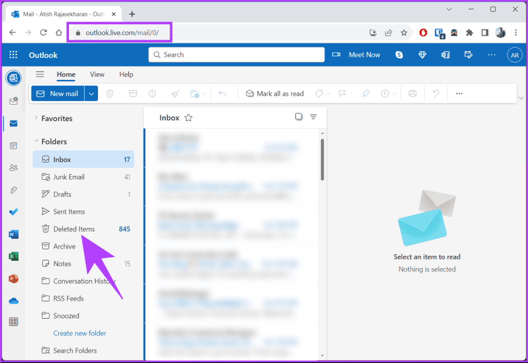Open the filter dropdown in the Inbox pane
Screen dimensions: 528x363
click(x=313, y=117)
